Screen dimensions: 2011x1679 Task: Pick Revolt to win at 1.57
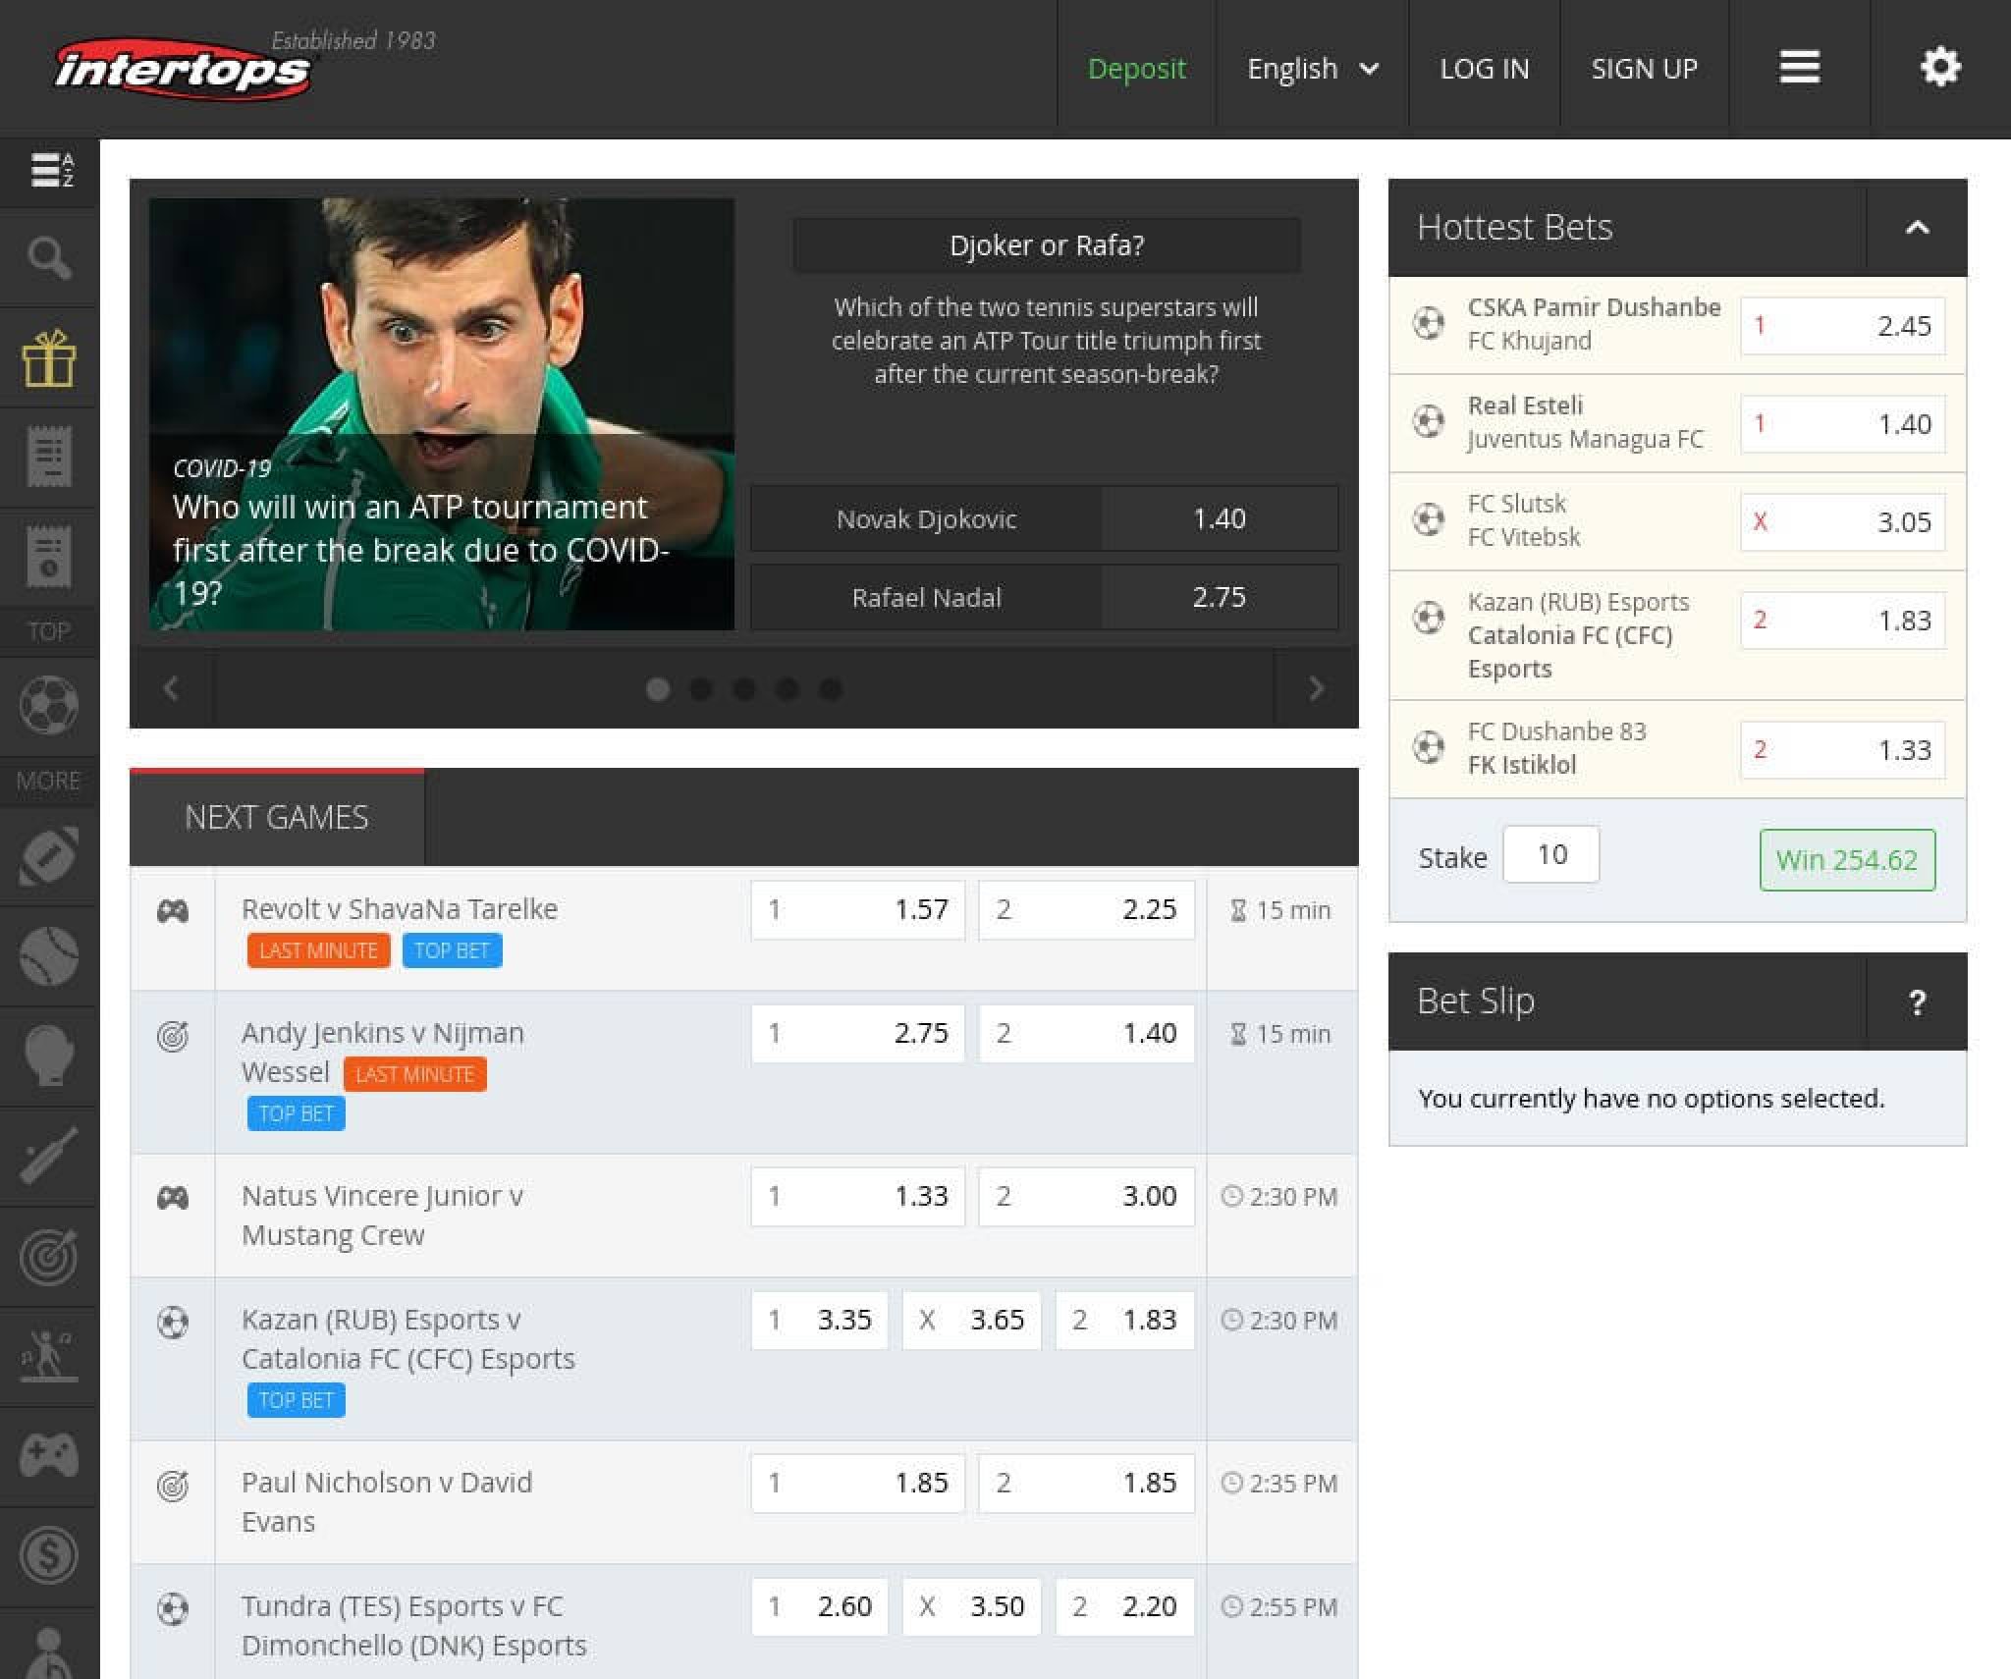point(858,910)
